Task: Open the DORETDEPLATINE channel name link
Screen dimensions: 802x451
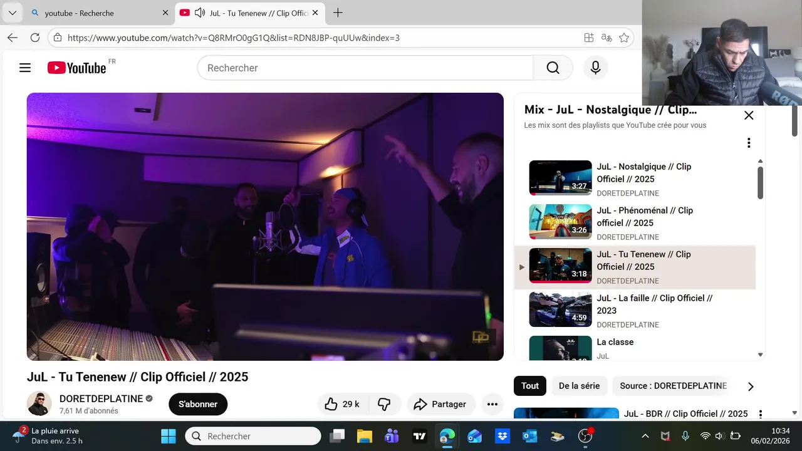Action: point(101,399)
